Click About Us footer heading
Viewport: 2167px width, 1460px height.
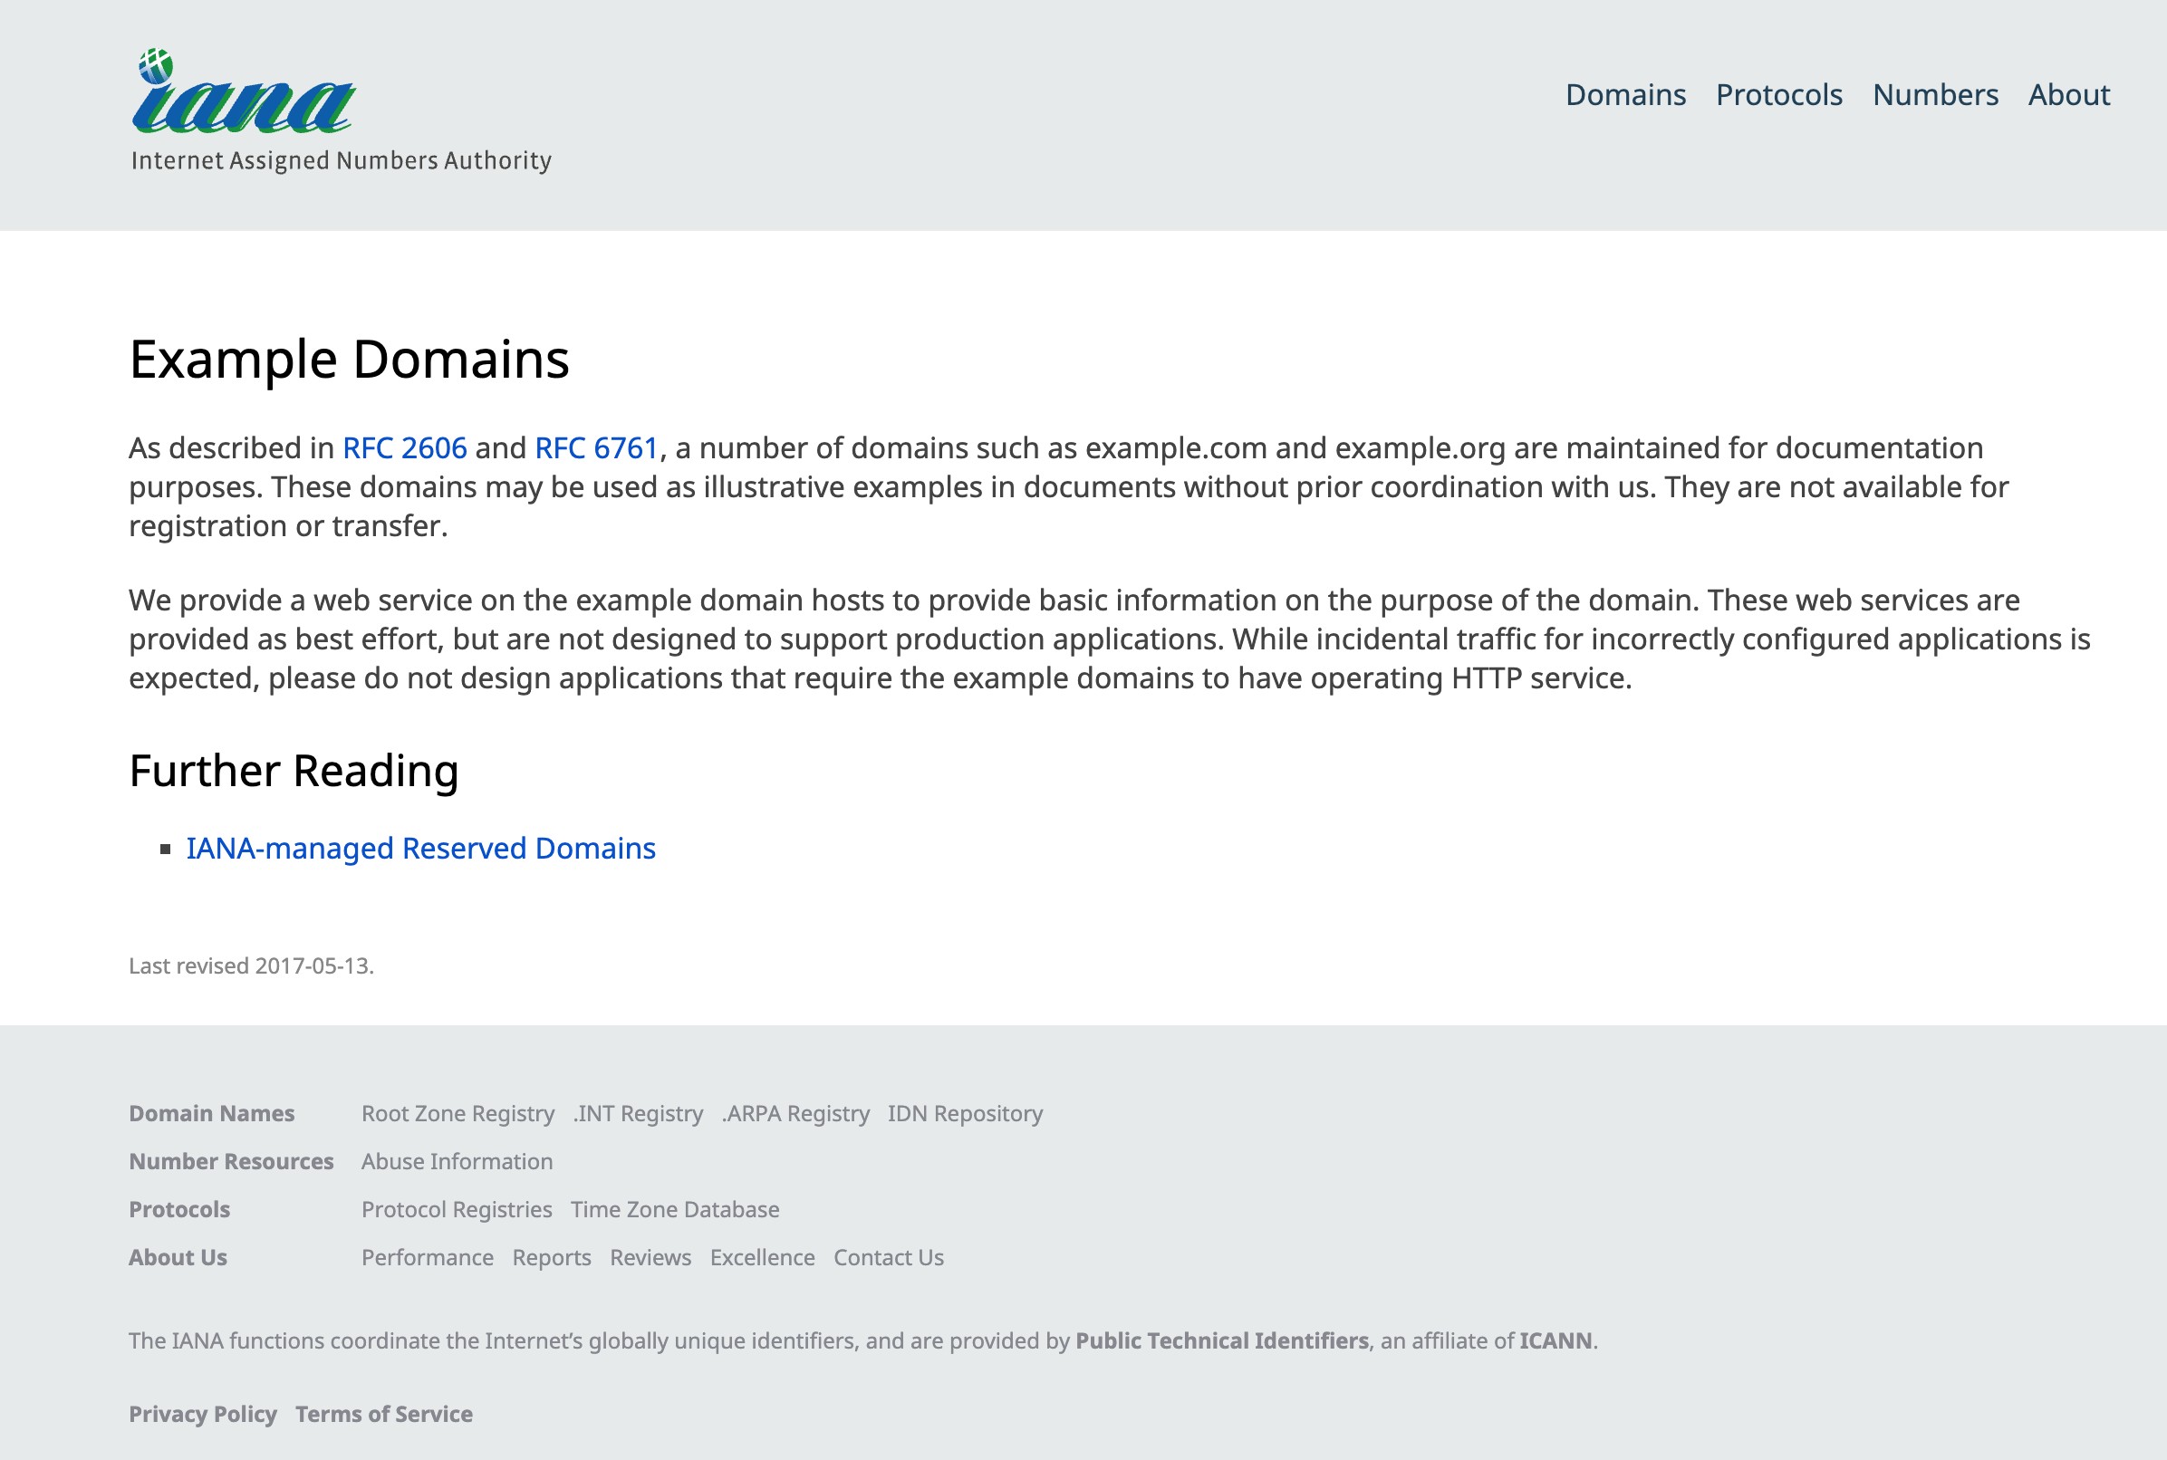178,1257
